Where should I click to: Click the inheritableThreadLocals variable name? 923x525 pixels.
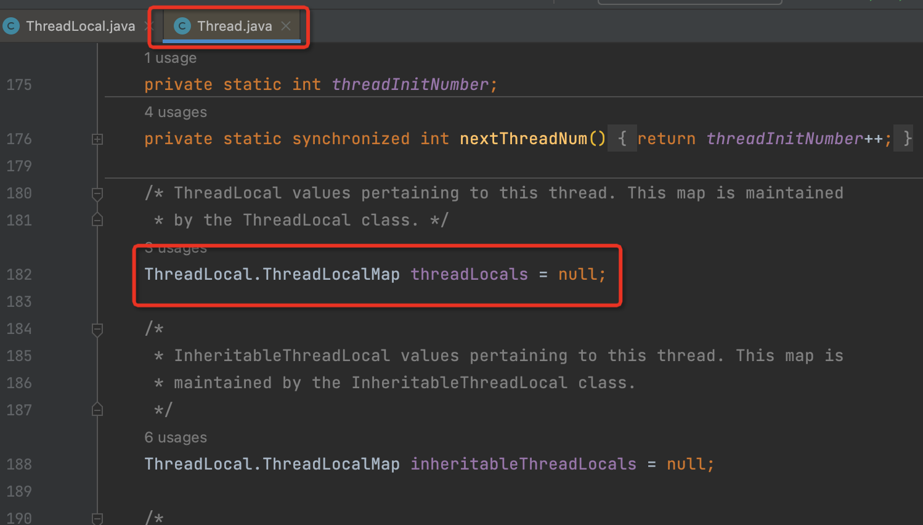[524, 464]
